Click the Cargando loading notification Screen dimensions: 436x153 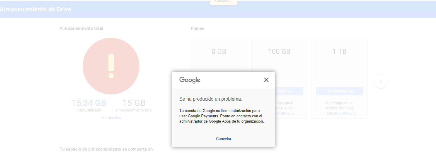223,2
